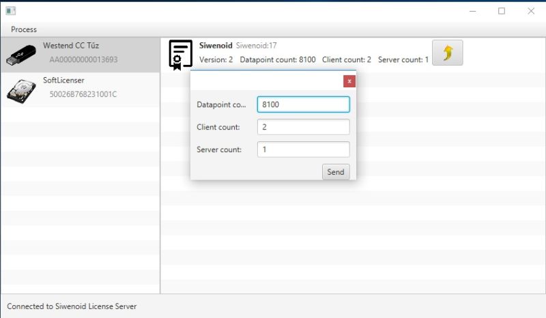The width and height of the screenshot is (546, 318).
Task: Select the SoftLicenser hard drive icon
Action: pos(21,91)
